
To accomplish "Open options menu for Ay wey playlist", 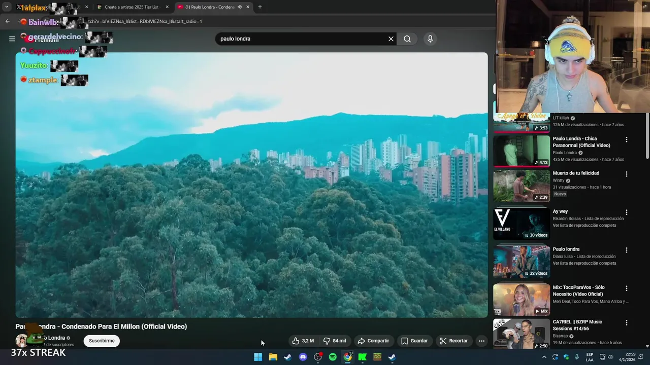I will tap(627, 212).
